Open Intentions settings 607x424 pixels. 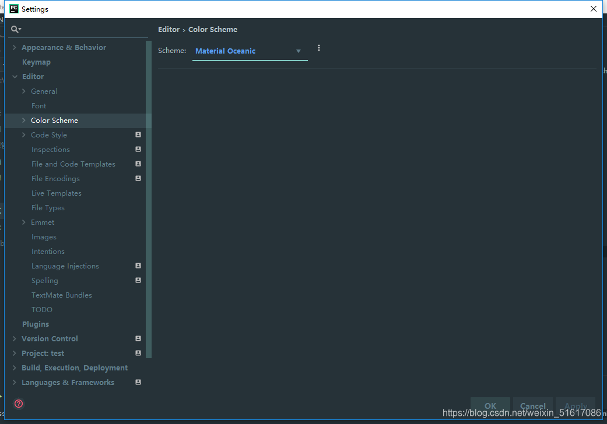point(48,252)
